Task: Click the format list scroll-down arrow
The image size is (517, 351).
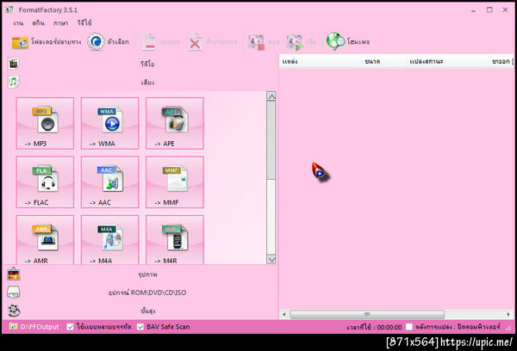Action: point(271,259)
